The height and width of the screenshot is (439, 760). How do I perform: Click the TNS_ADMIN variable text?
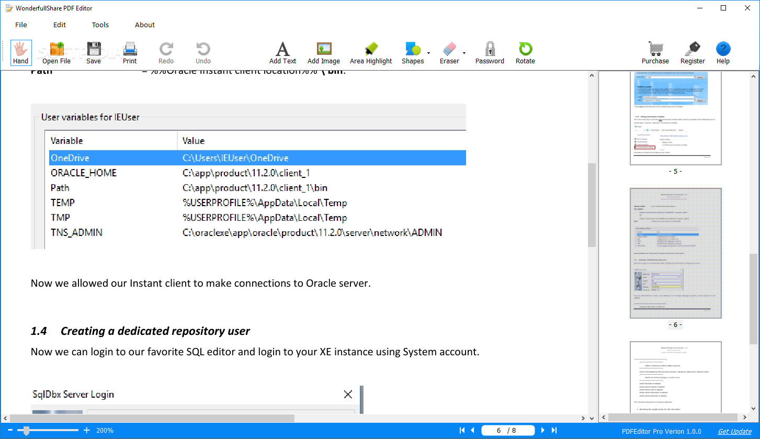[76, 232]
